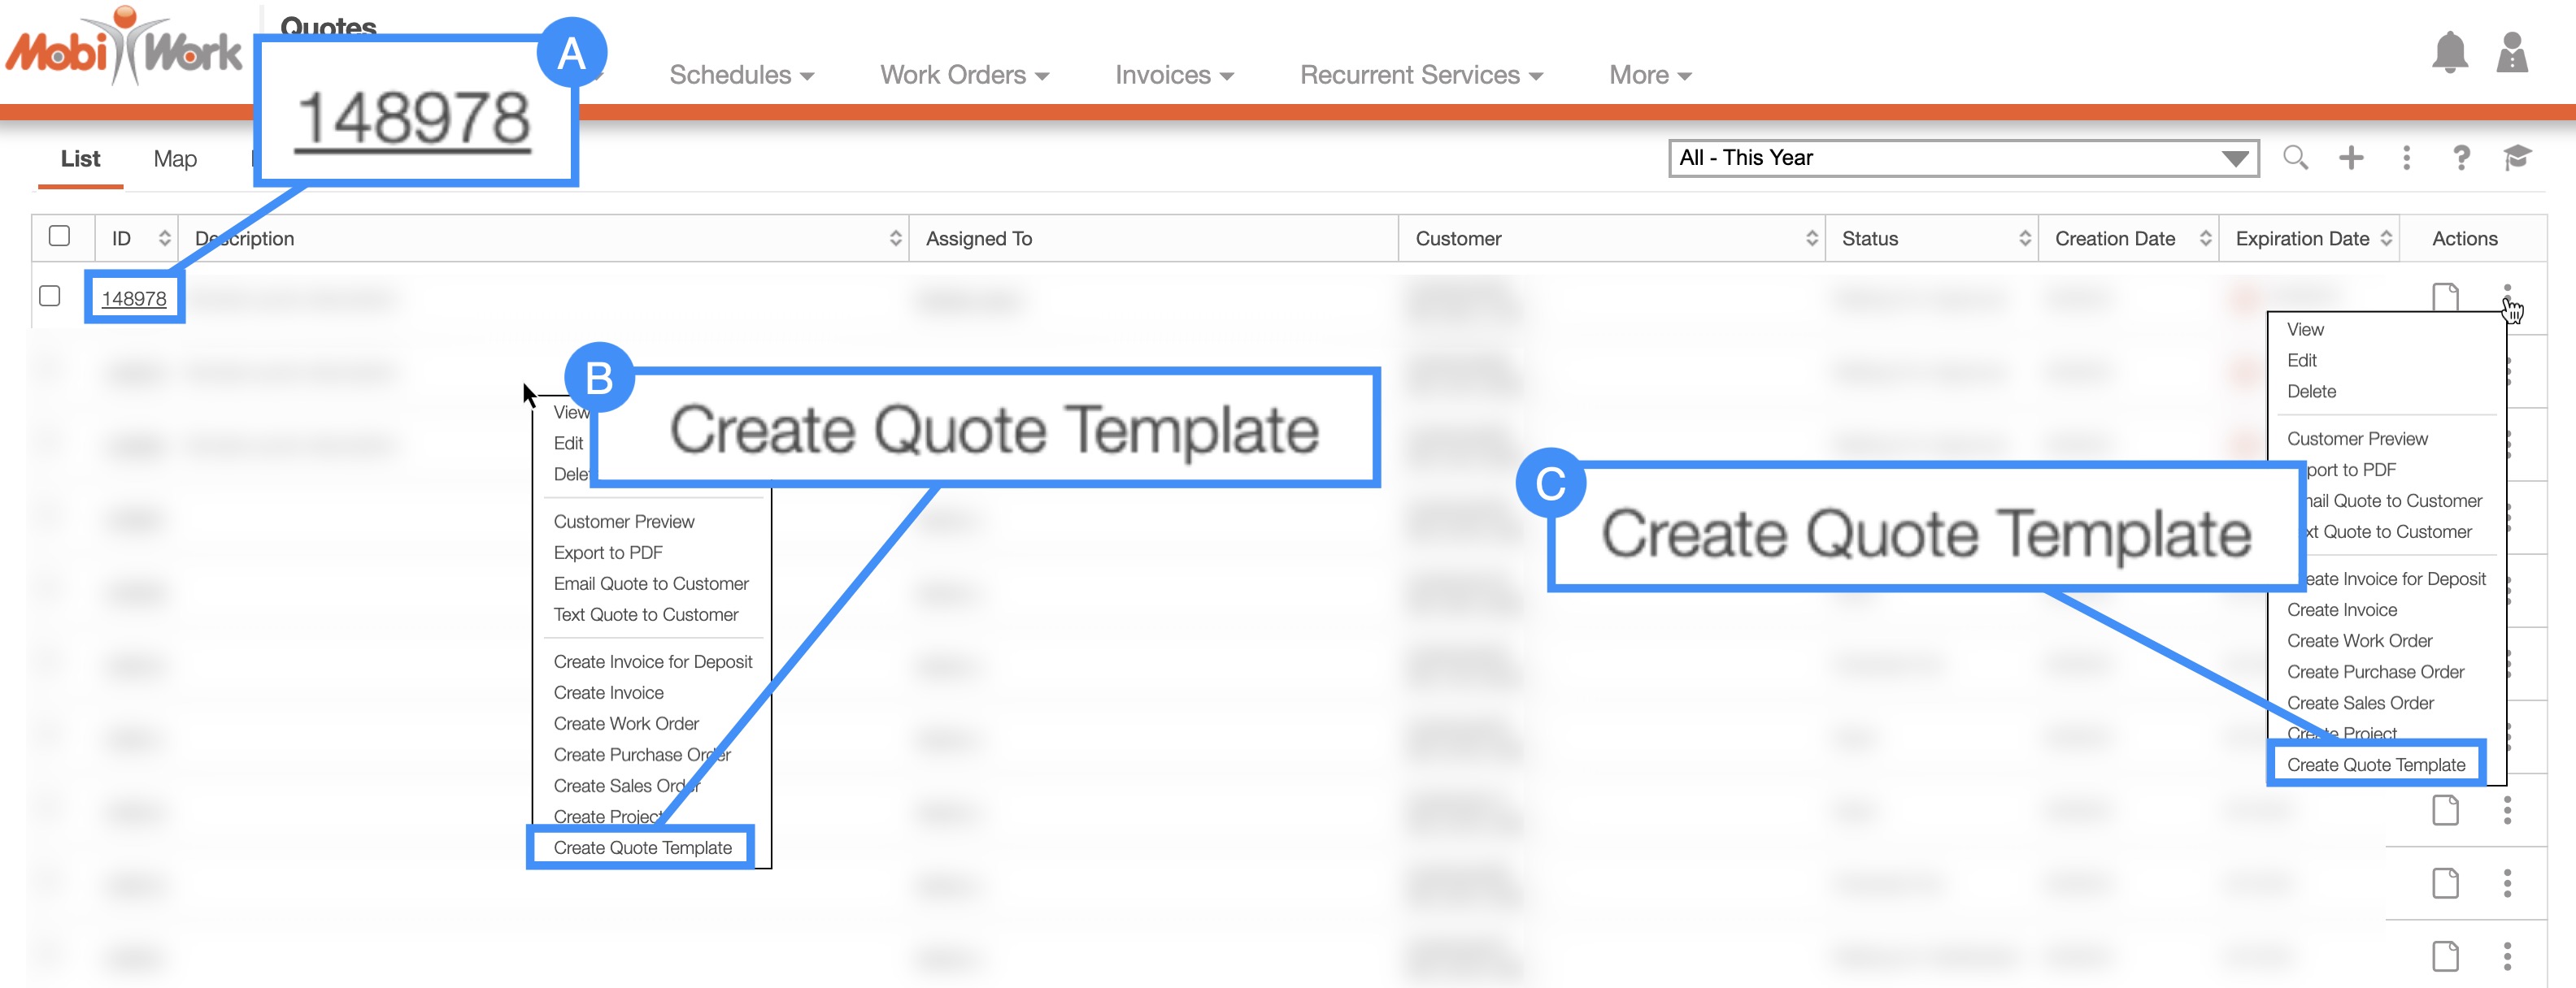Screen dimensions: 2576x988
Task: Click the plus icon to add quote
Action: point(2351,158)
